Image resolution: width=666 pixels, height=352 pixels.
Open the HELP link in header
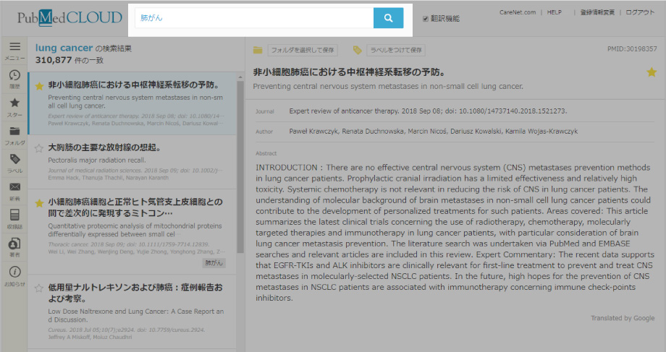[554, 12]
